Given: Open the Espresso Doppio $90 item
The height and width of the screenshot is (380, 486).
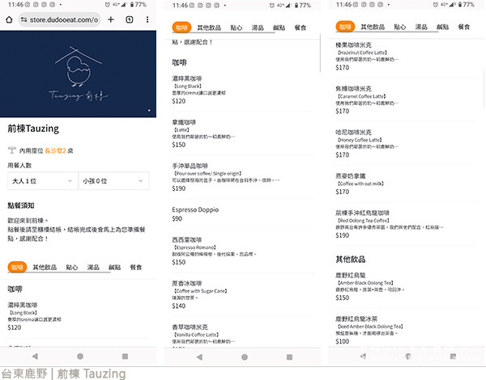Looking at the screenshot, I should point(243,214).
